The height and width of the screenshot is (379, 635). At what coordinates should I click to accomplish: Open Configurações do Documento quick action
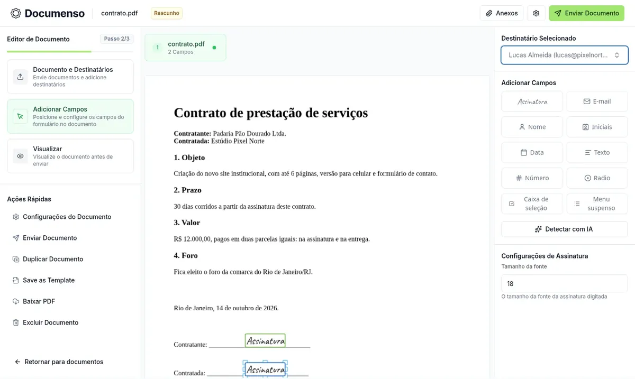(x=67, y=217)
